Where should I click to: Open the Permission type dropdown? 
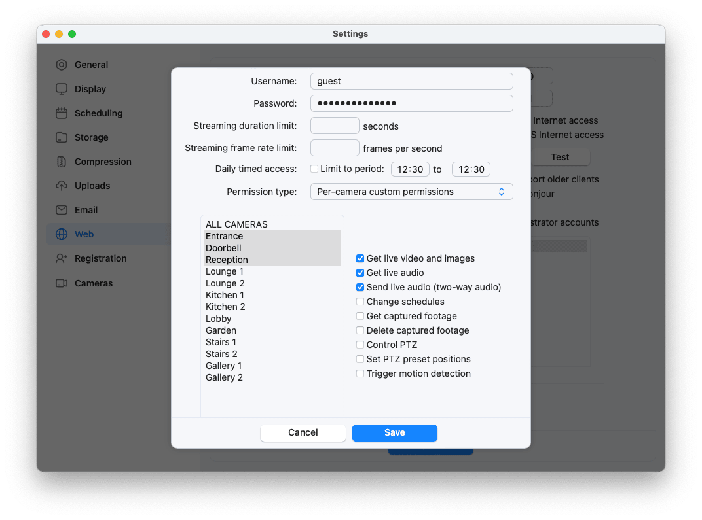[x=411, y=192]
